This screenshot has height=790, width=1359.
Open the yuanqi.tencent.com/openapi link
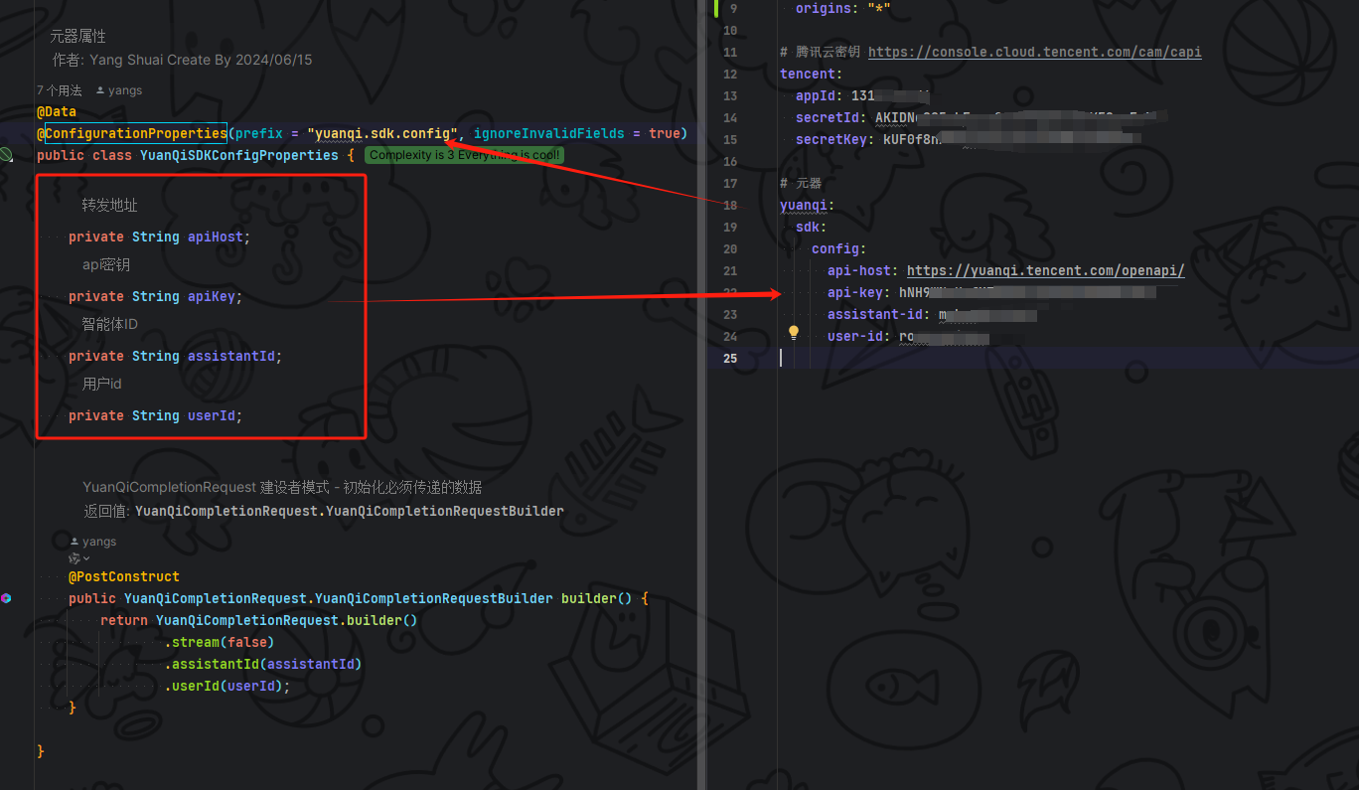tap(1046, 270)
